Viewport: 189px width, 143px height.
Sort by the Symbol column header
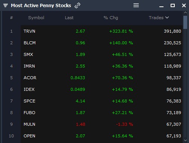pyautogui.click(x=36, y=18)
